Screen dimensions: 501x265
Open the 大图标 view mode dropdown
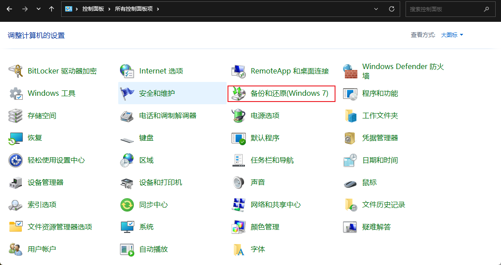pos(452,35)
